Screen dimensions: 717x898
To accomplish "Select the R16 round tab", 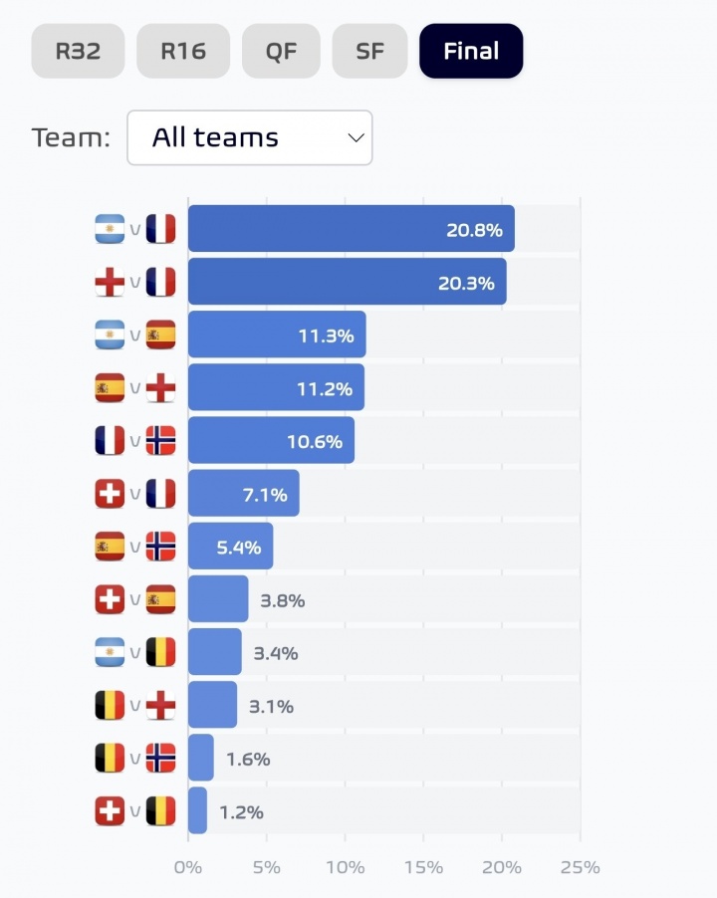I will pos(183,51).
